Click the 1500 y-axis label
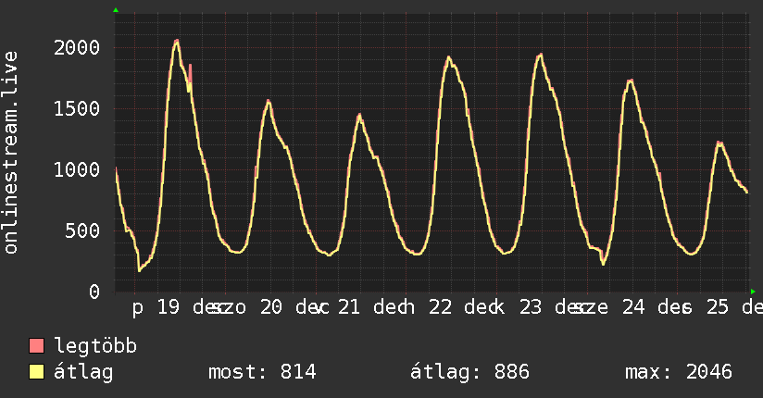763x398 pixels. coord(76,109)
